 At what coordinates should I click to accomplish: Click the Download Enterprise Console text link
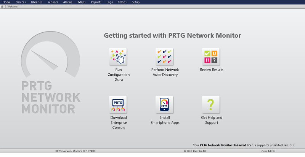coord(119,122)
